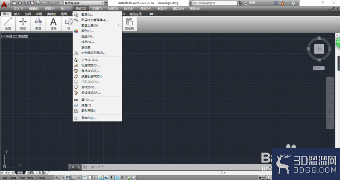Open the undo history dropdown arrow
Screen dimensions: 340x180
pos(48,3)
